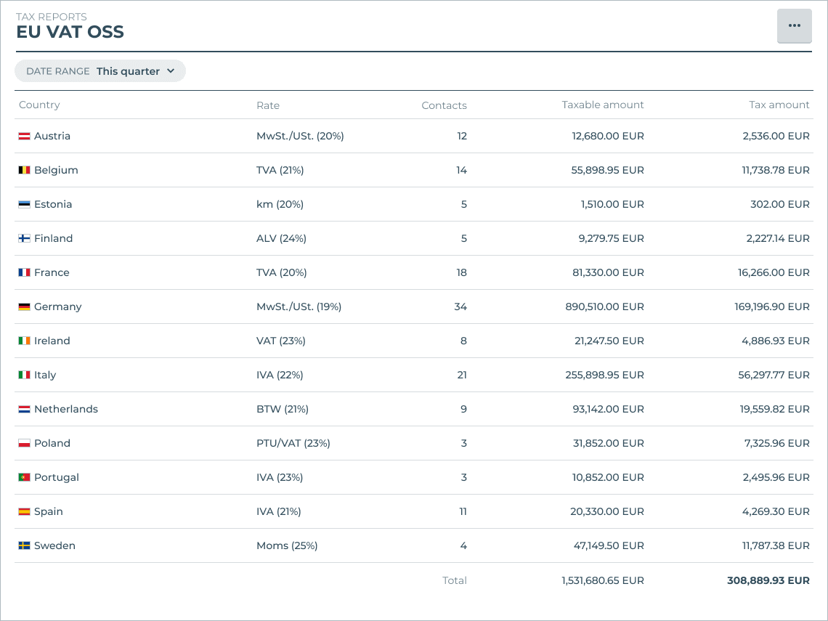828x621 pixels.
Task: Select the Finland country name
Action: point(53,239)
